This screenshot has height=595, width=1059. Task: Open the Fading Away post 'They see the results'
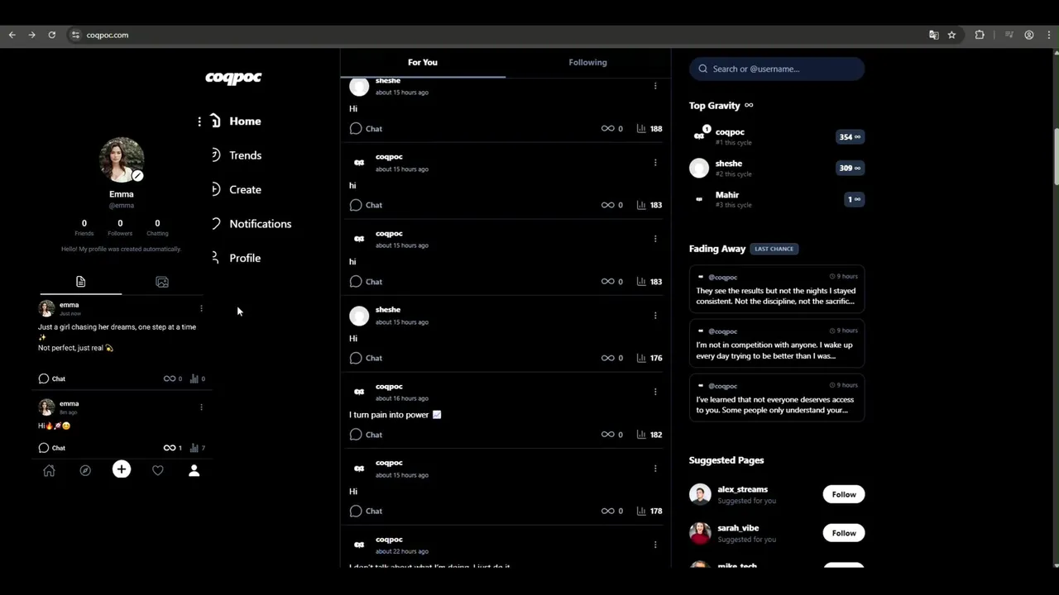(x=777, y=289)
